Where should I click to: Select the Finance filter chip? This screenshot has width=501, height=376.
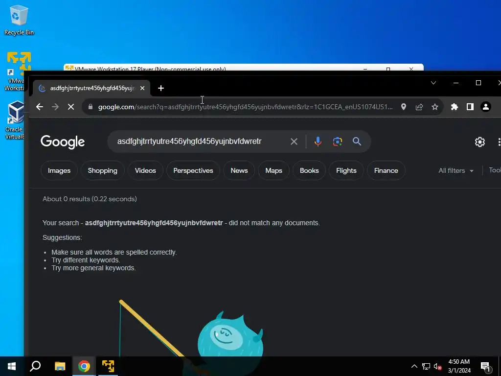(386, 171)
